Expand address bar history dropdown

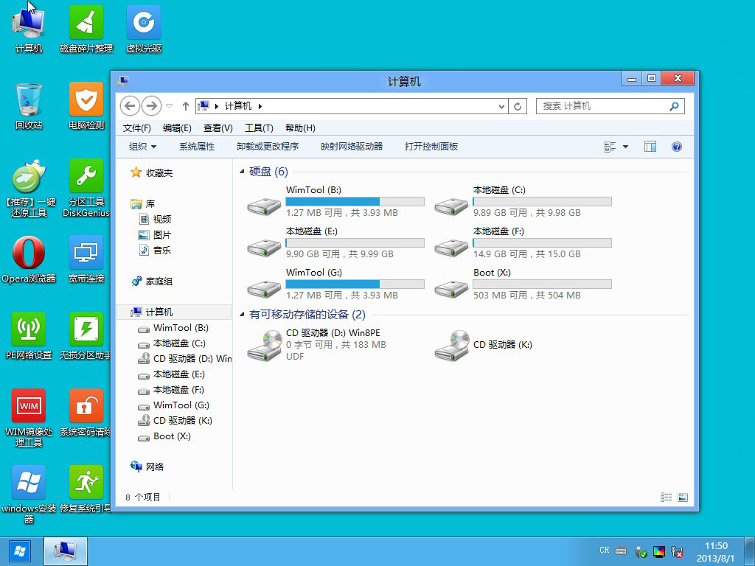tap(501, 106)
